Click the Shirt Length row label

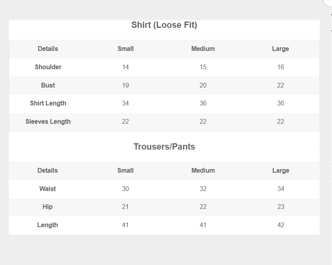tap(48, 103)
